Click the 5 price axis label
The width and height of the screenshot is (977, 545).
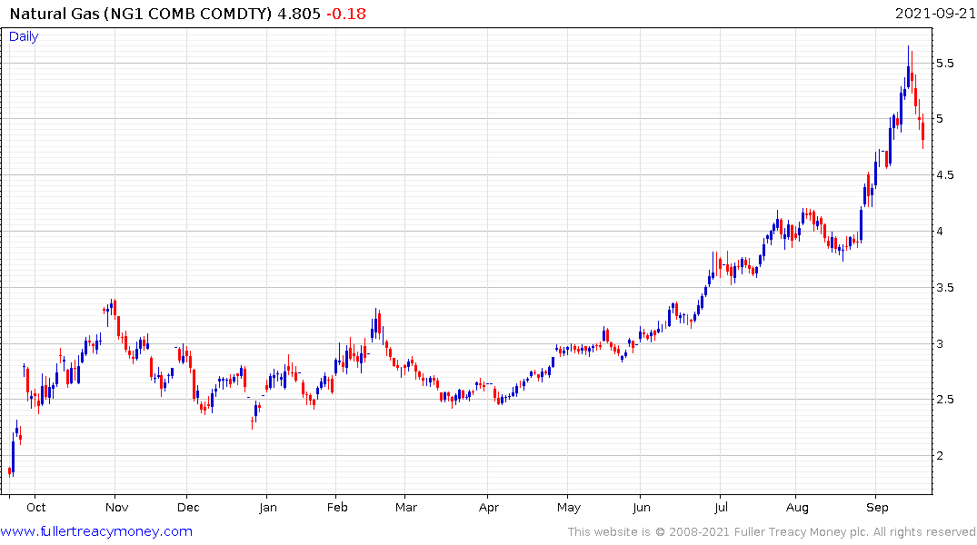(941, 119)
